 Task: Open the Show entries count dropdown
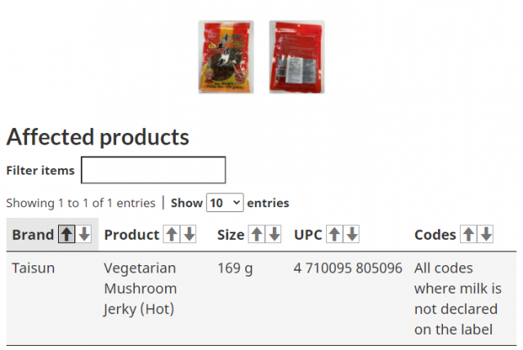[x=225, y=202]
